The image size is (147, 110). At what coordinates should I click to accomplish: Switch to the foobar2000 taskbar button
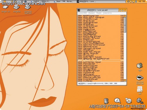(86, 1)
